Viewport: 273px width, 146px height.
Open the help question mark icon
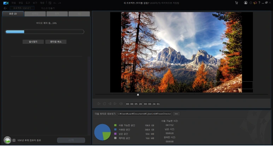pos(259,2)
